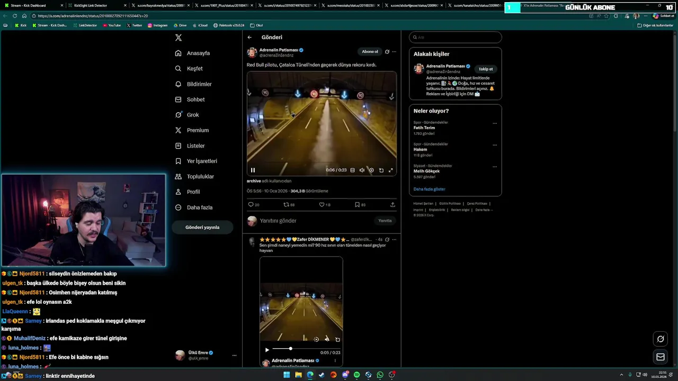The image size is (678, 381).
Task: Open picture-in-picture on main video
Action: click(381, 170)
